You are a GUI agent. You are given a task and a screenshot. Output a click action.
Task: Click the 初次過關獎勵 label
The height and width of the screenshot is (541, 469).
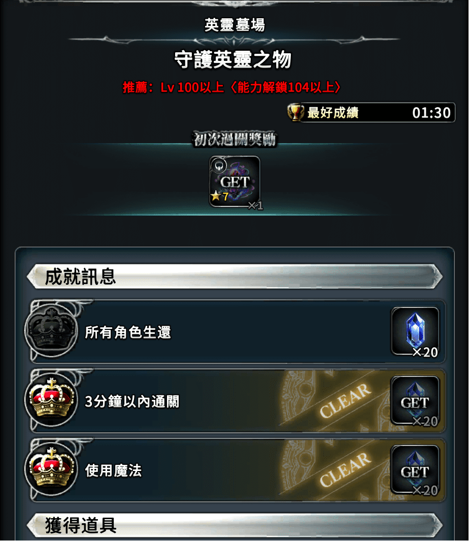coord(234,139)
